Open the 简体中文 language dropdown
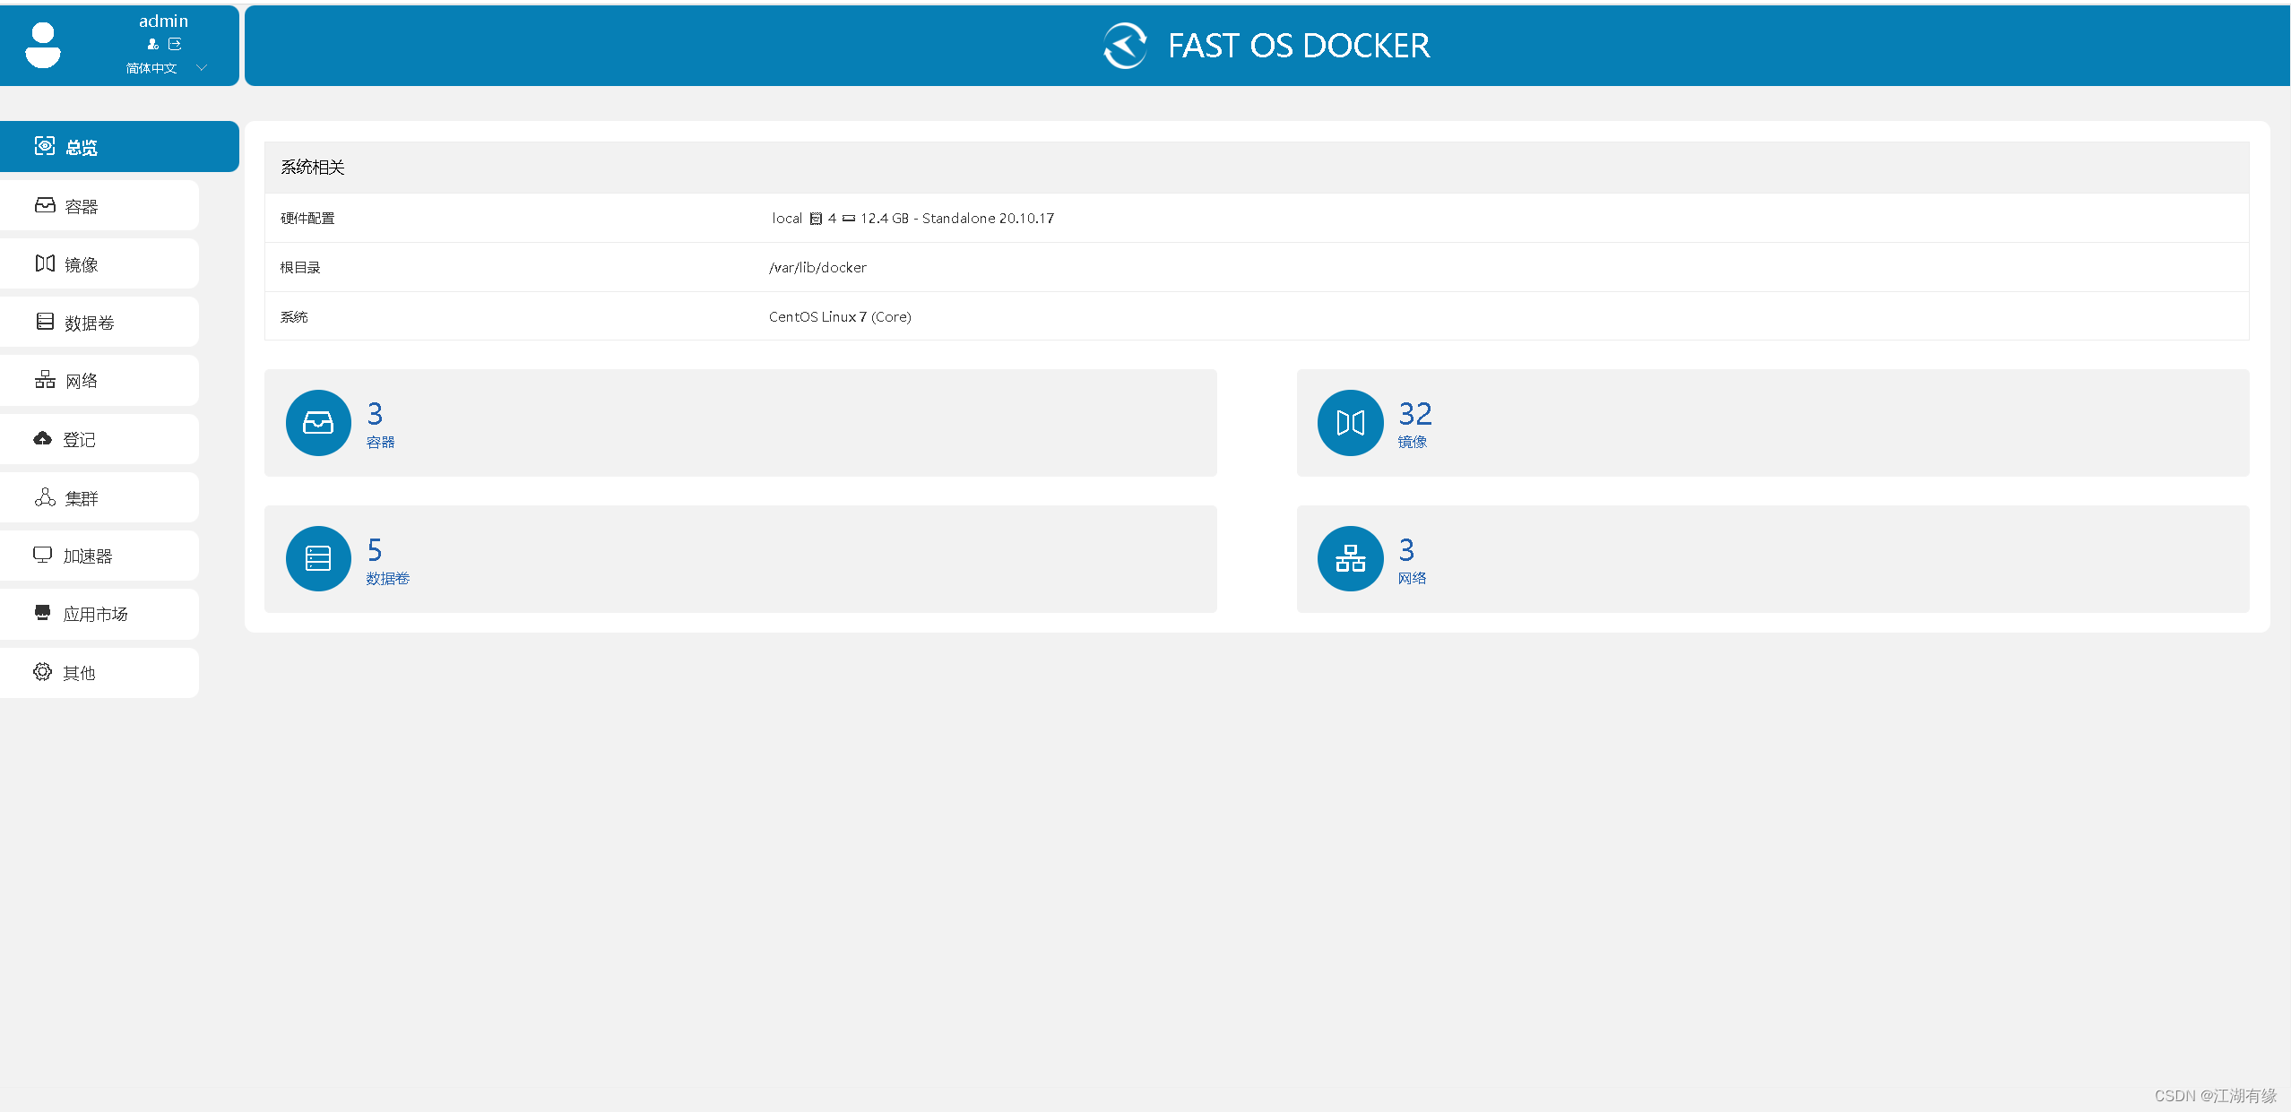This screenshot has width=2291, height=1112. point(166,68)
